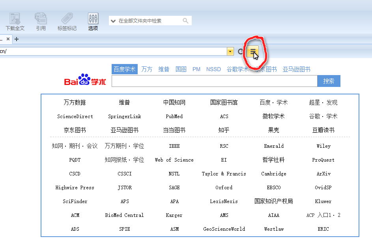
Task: Select the 百度学术 search tab
Action: (x=125, y=69)
